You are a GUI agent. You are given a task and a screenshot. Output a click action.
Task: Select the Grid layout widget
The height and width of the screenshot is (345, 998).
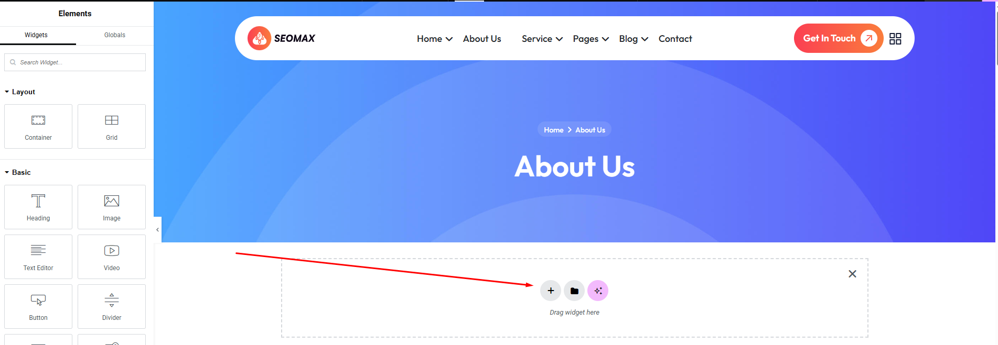[112, 126]
